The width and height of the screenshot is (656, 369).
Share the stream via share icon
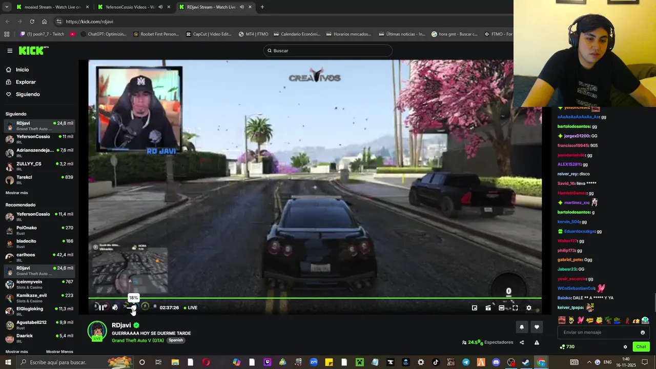pos(522,342)
